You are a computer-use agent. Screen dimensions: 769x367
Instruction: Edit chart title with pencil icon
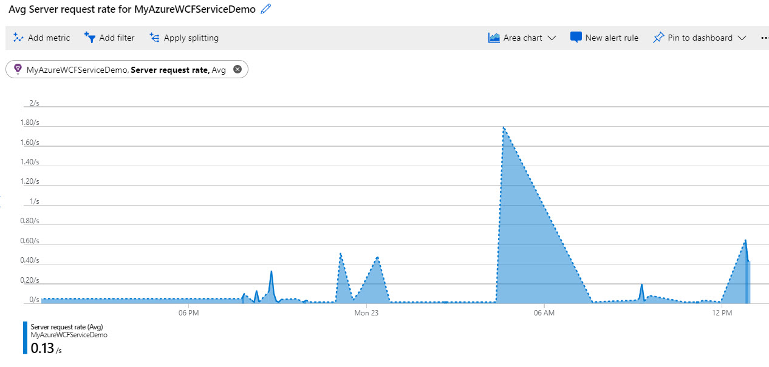pos(265,9)
